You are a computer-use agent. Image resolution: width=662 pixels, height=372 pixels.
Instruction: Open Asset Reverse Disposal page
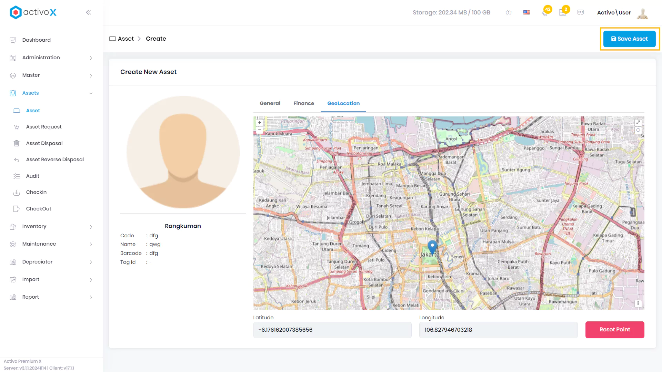(x=55, y=159)
